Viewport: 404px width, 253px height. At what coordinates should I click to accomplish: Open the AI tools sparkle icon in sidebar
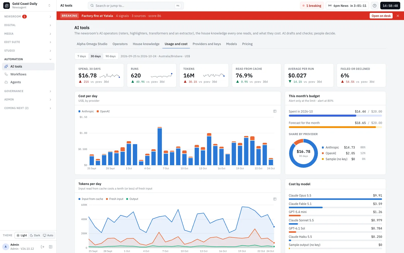click(x=6, y=67)
